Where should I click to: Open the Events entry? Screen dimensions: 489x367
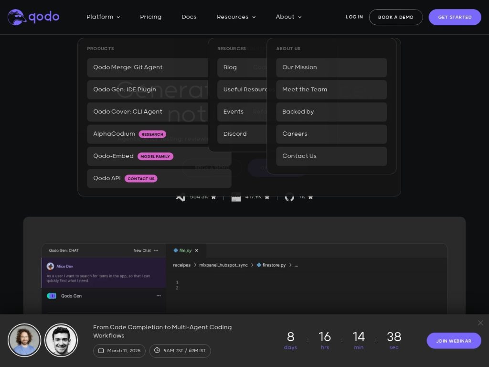242,112
